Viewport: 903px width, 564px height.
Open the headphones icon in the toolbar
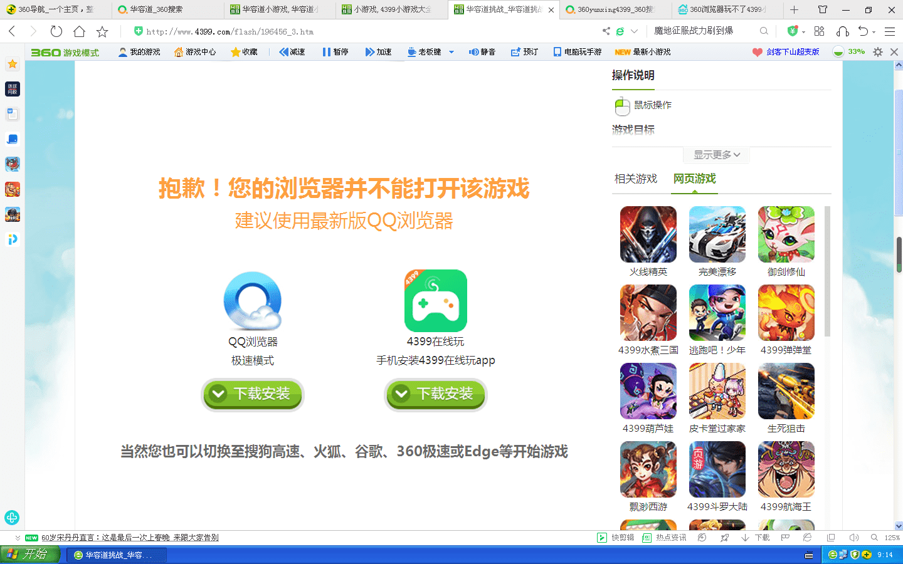tap(843, 31)
